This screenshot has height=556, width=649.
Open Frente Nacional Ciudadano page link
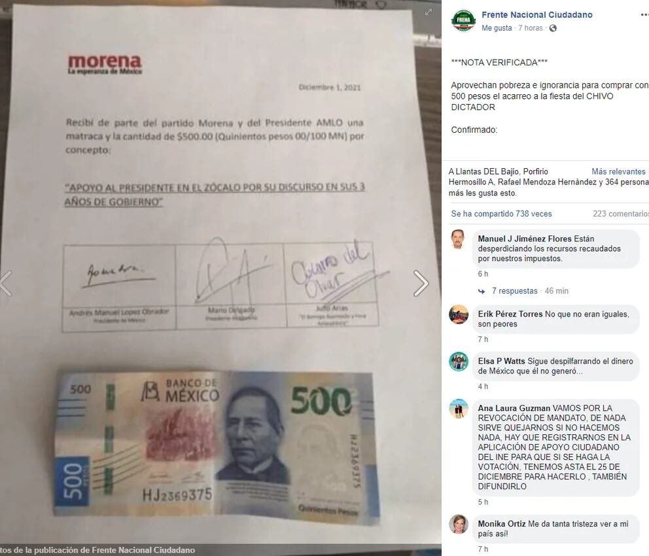[x=537, y=15]
